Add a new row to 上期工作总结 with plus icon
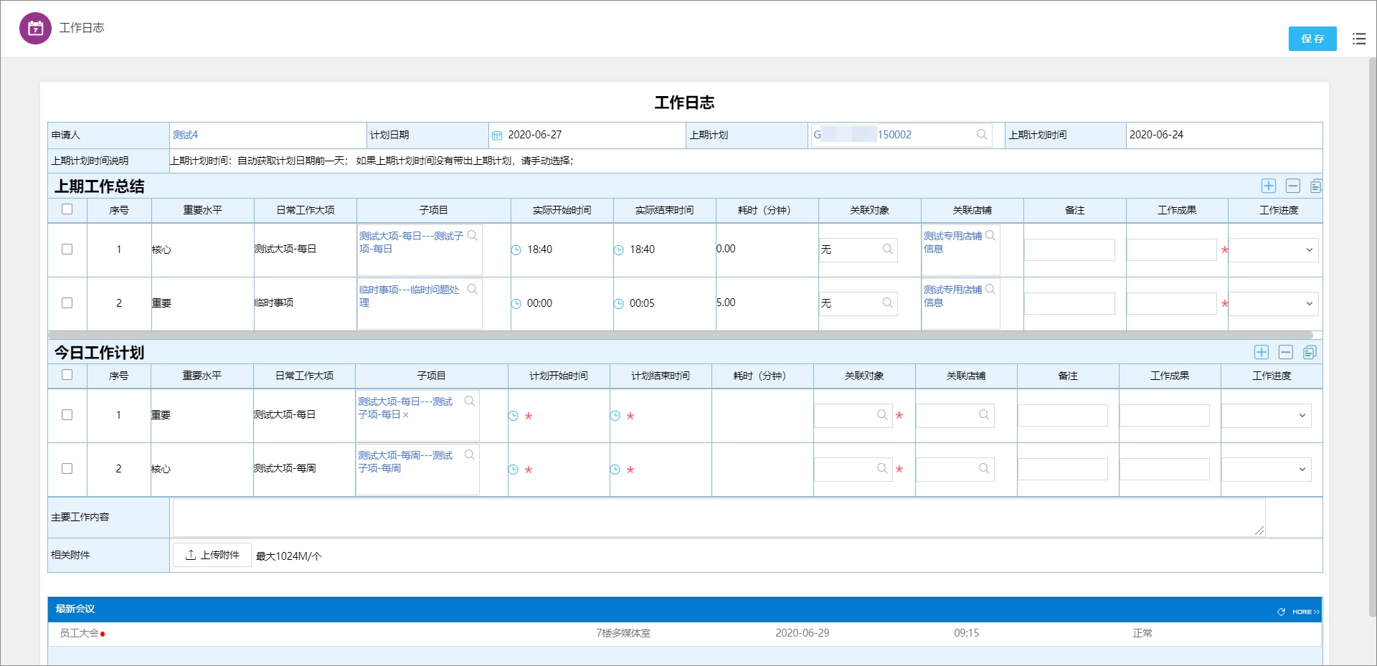 (x=1269, y=186)
